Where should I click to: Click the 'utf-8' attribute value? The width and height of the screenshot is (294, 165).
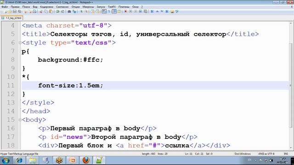click(93, 26)
